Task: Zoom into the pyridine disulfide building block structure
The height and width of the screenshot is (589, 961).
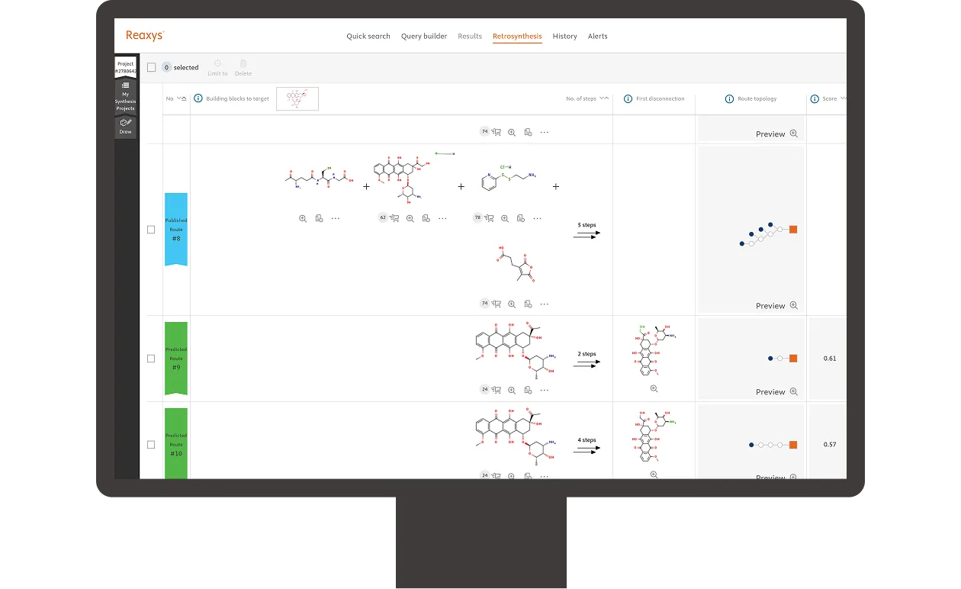Action: tap(504, 218)
